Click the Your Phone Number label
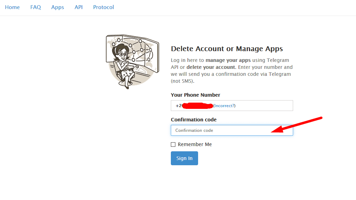 pos(195,95)
